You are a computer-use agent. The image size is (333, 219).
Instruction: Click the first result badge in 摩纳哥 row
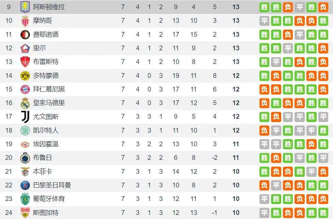[264, 21]
